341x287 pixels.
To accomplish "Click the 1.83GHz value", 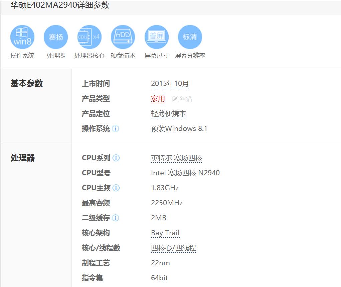I will pyautogui.click(x=165, y=188).
